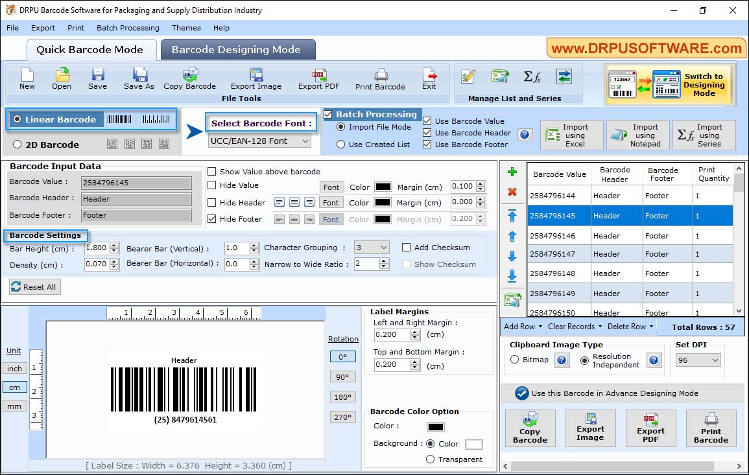The image size is (749, 475).
Task: Open the Import using Notepad tool
Action: click(x=637, y=135)
